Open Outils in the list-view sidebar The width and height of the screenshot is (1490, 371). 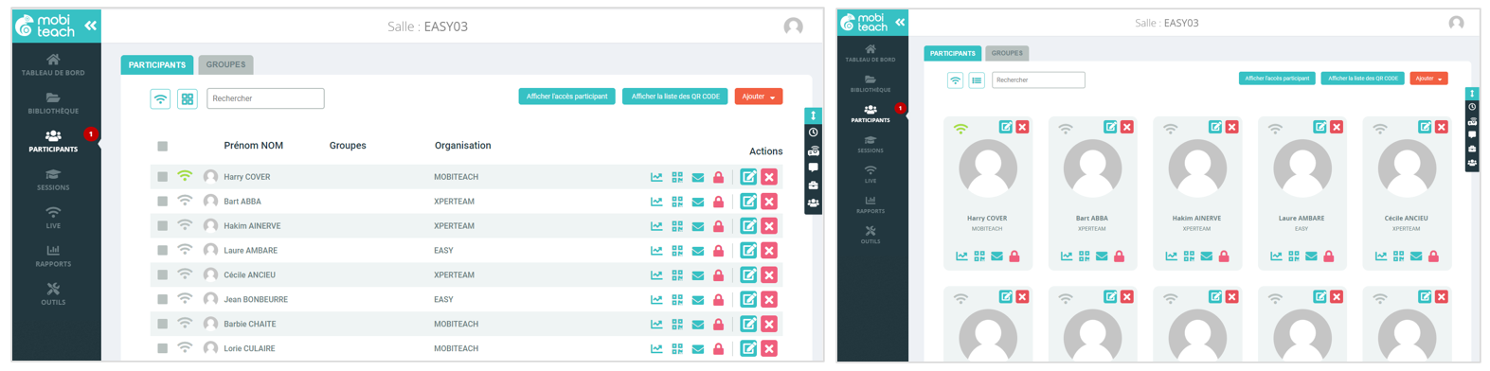tap(53, 294)
